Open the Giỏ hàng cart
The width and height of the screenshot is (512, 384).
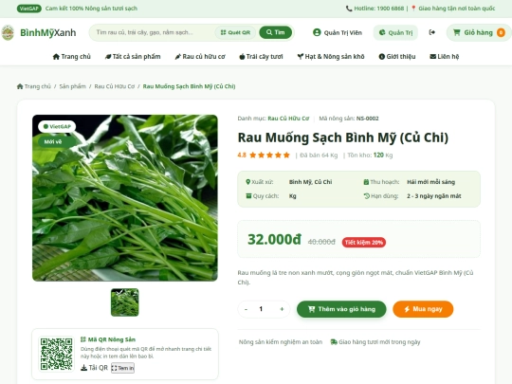coord(479,32)
